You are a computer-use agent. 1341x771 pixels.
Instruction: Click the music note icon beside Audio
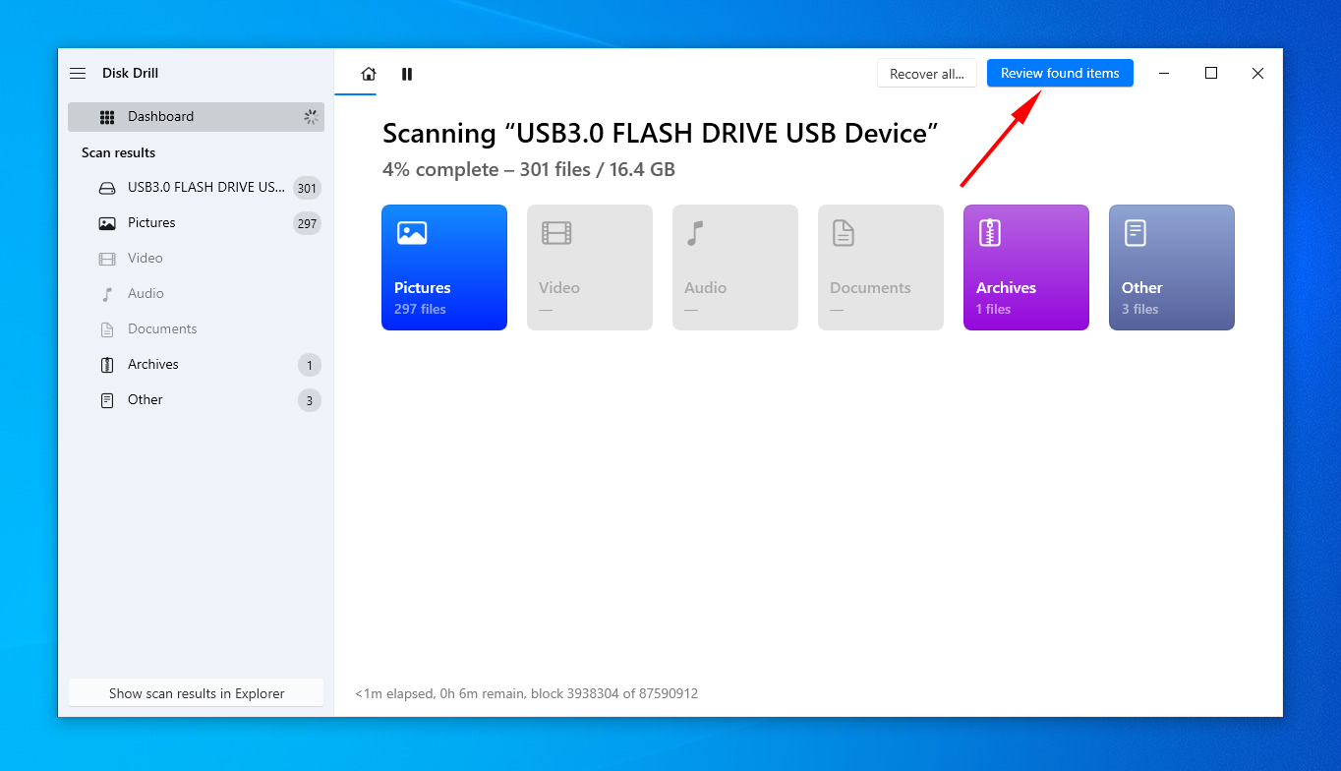coord(107,294)
